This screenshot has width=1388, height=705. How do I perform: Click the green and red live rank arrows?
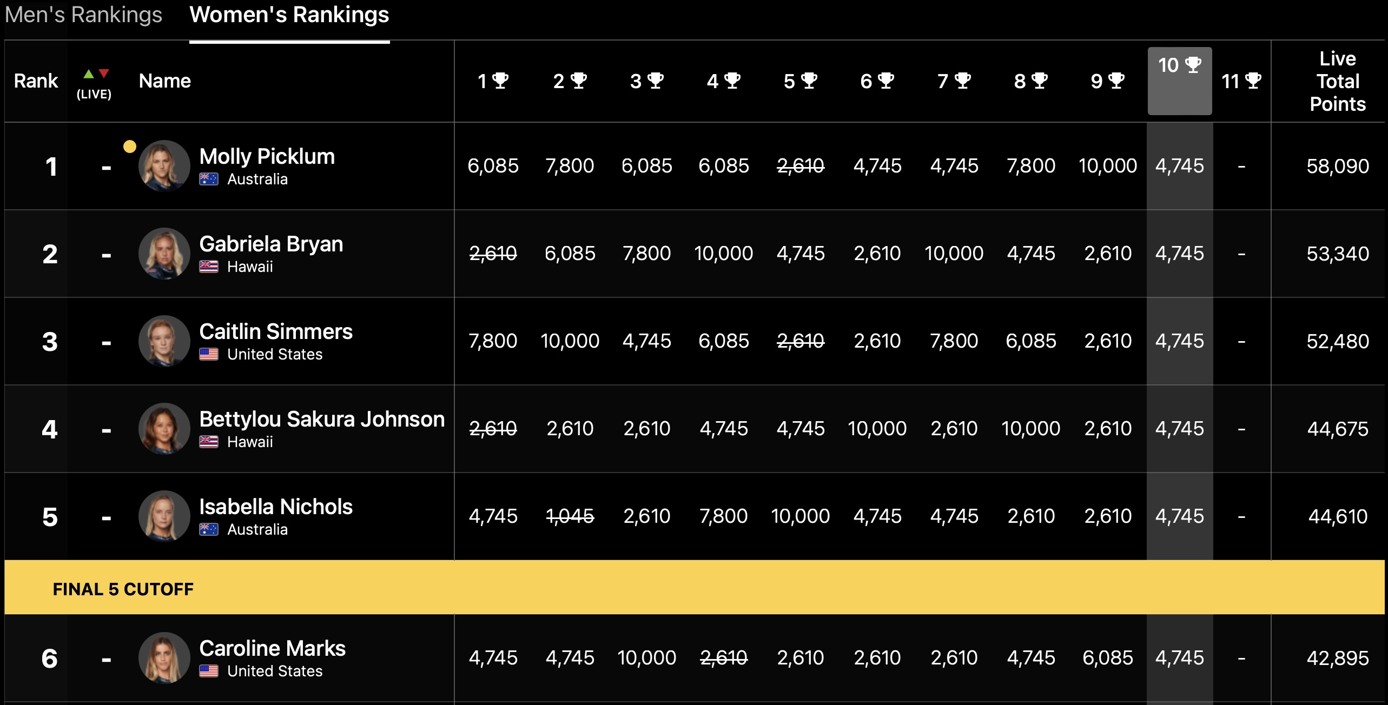[x=96, y=74]
